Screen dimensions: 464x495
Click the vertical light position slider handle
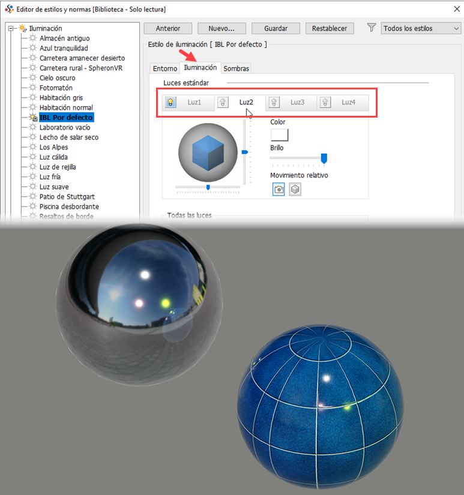[245, 152]
